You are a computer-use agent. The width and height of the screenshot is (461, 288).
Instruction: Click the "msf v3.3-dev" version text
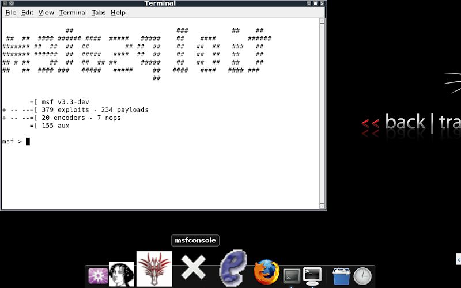coord(65,102)
